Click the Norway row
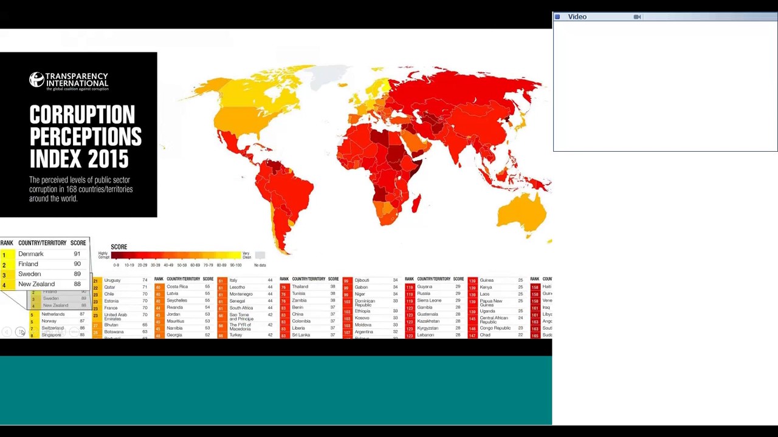 pos(58,321)
